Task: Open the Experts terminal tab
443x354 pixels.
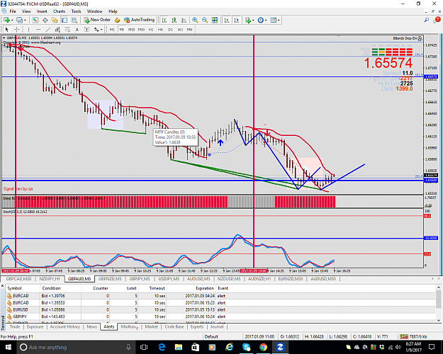Action: point(197,326)
